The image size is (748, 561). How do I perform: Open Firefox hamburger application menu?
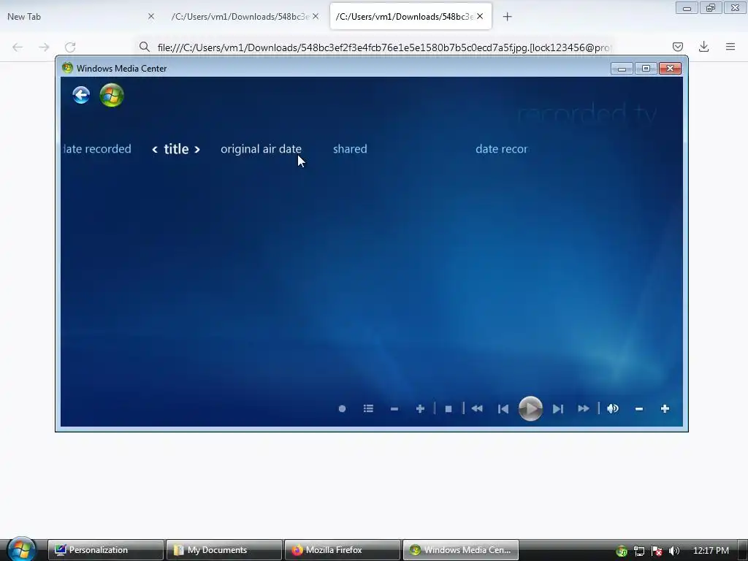pyautogui.click(x=730, y=47)
